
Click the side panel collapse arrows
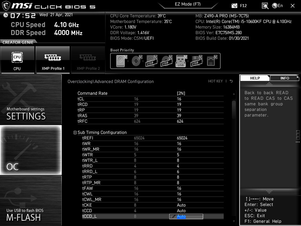tap(298, 142)
